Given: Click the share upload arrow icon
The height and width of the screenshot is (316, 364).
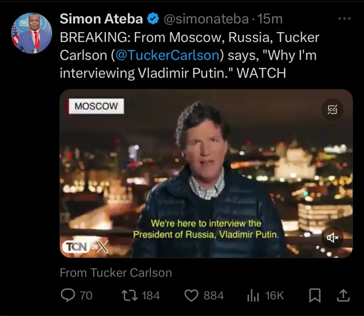Looking at the screenshot, I should pos(343,295).
